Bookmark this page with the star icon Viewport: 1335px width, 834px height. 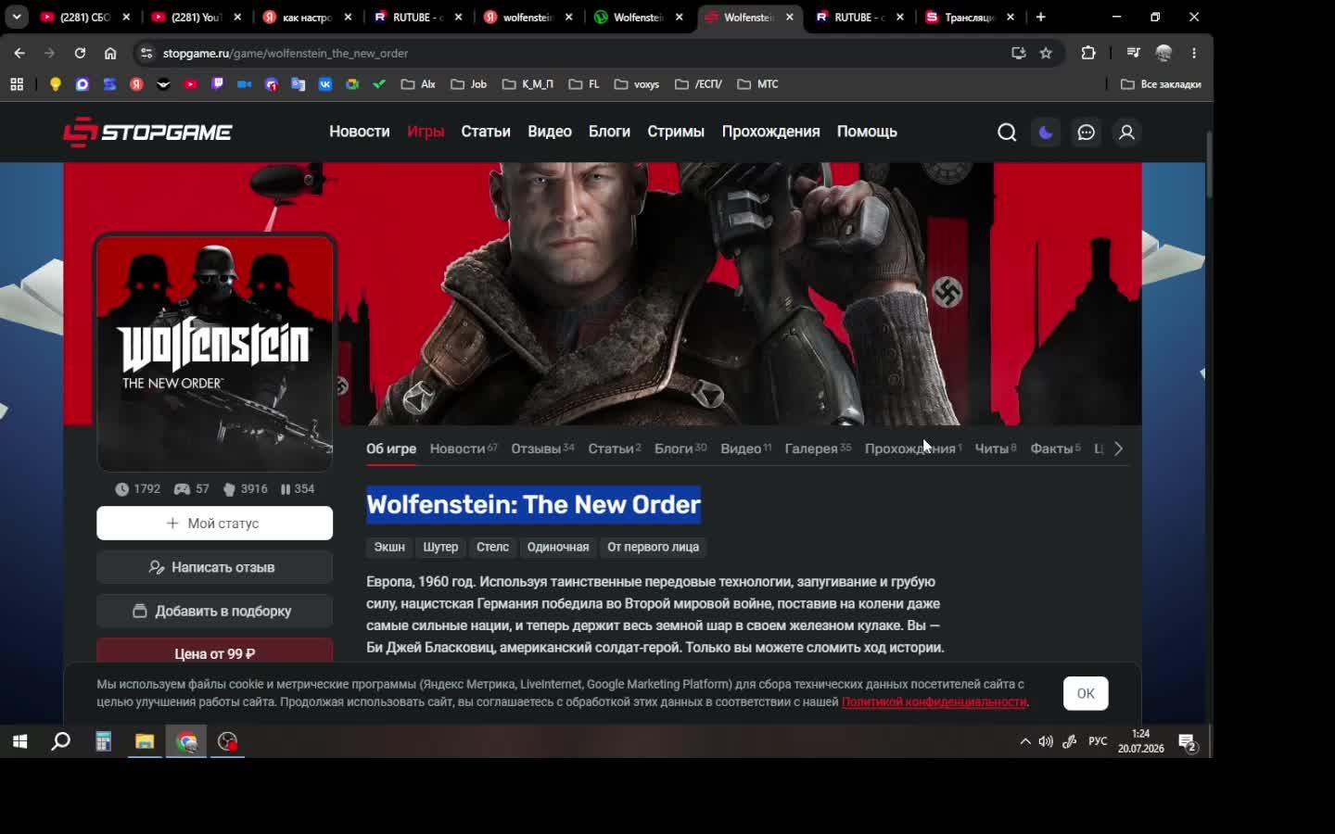pos(1046,53)
